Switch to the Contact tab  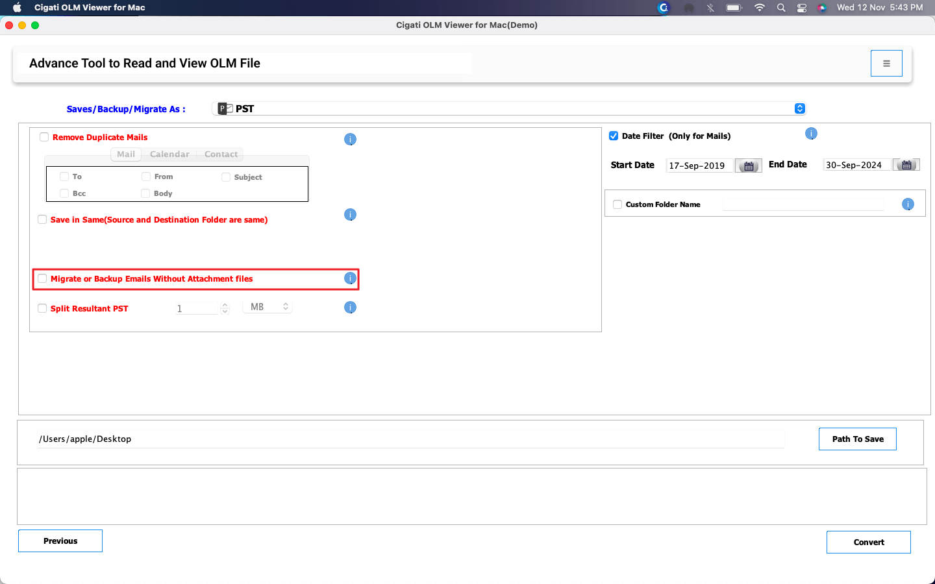tap(221, 154)
